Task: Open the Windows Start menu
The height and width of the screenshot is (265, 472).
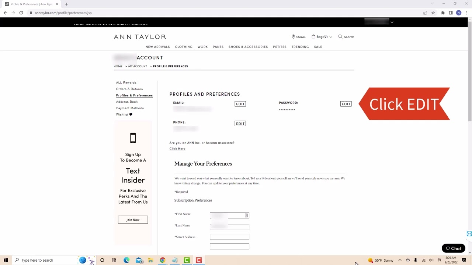Action: [6, 260]
